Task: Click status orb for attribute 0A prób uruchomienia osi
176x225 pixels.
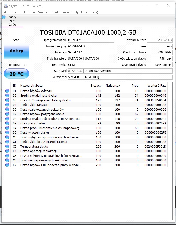Action: coord(7,128)
